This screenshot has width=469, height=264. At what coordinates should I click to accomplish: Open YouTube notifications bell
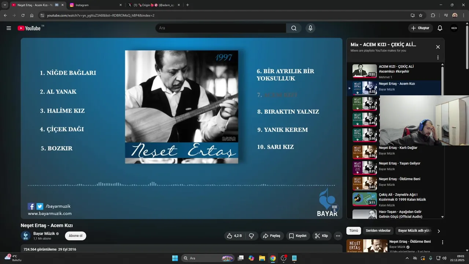pos(440,28)
